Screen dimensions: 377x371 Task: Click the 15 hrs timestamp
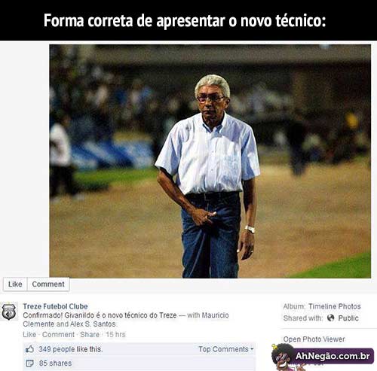[115, 334]
